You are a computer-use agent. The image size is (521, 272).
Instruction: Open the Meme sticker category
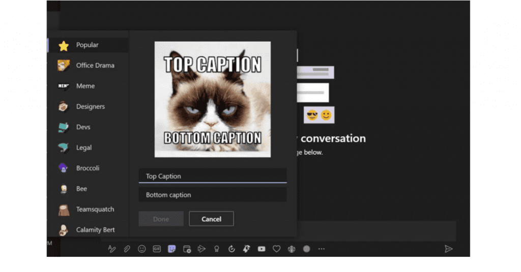[85, 86]
